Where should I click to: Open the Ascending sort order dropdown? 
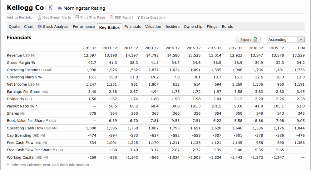(x=282, y=40)
